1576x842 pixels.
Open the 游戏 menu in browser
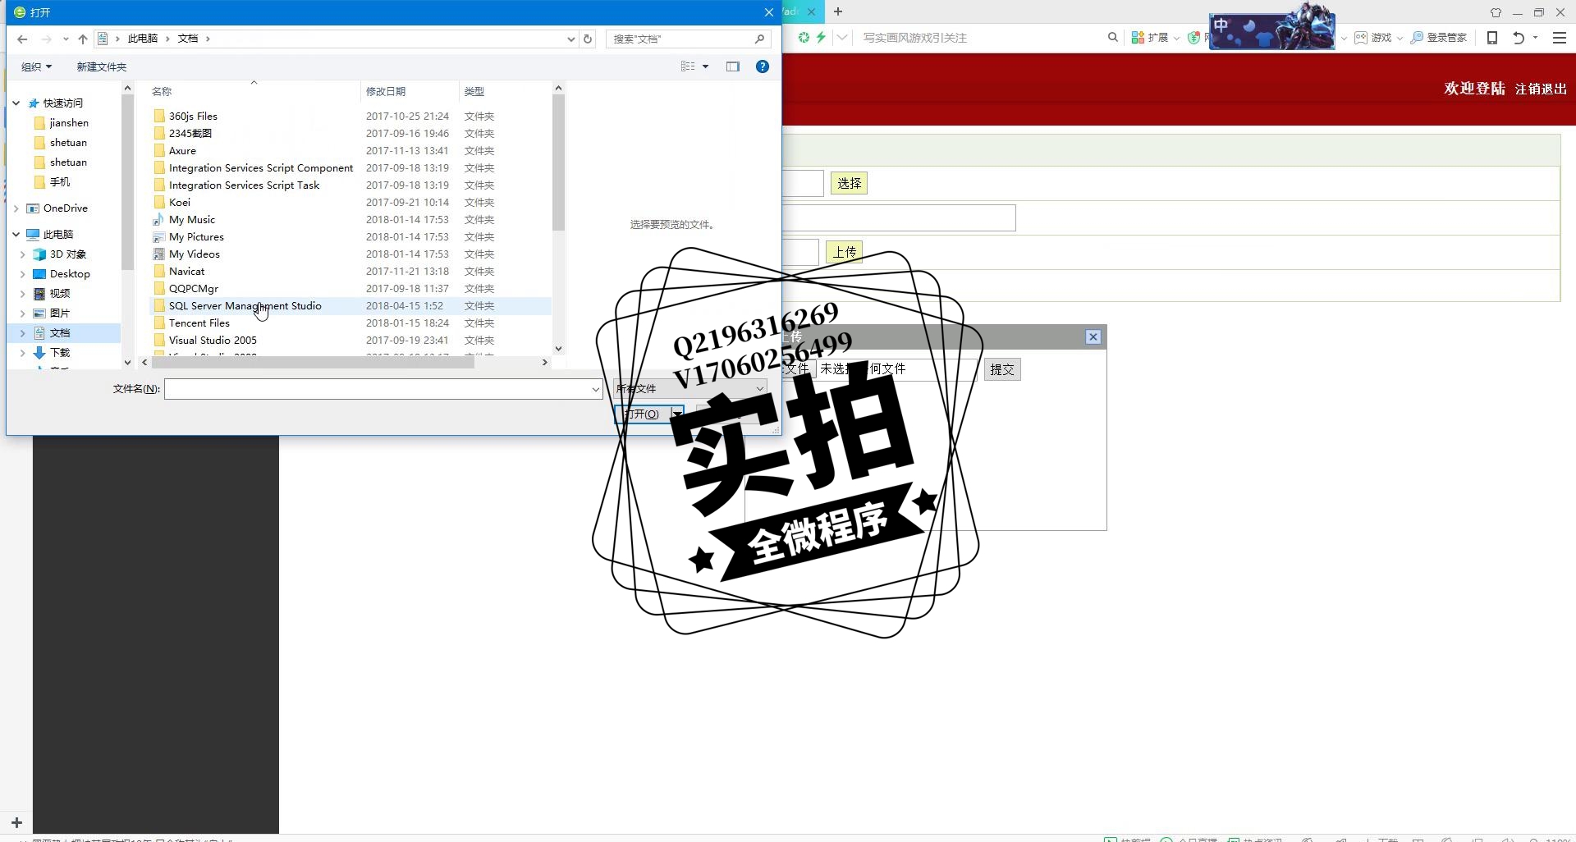1378,37
